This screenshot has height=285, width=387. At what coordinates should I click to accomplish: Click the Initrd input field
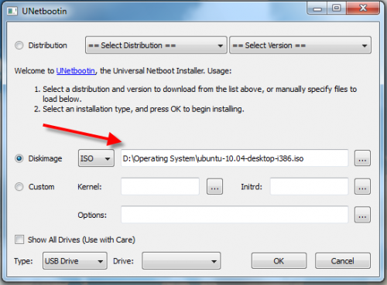click(x=309, y=187)
